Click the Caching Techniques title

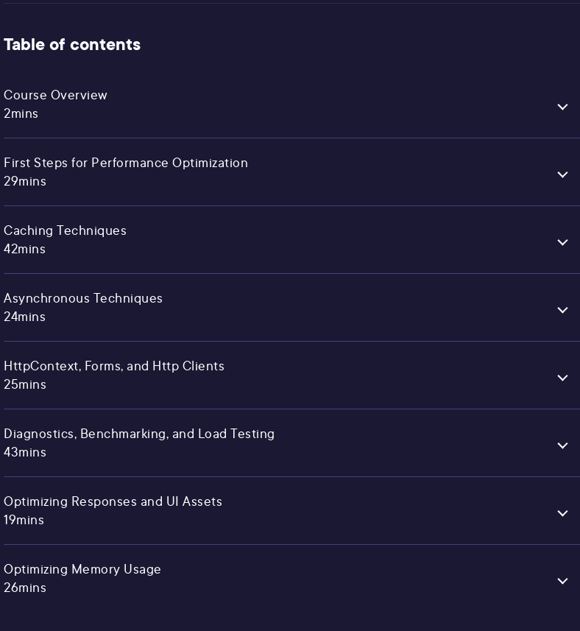point(66,230)
